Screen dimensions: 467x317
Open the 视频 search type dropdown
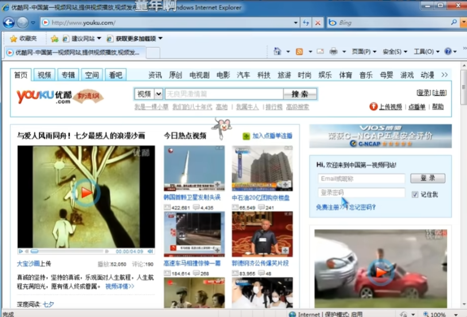pyautogui.click(x=148, y=94)
